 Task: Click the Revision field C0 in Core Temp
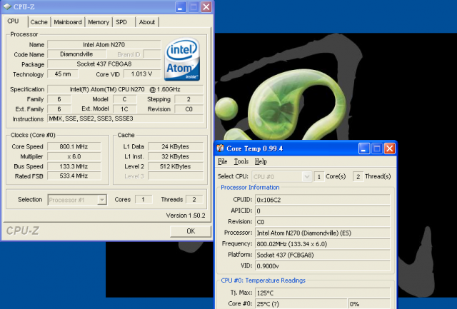pos(323,222)
